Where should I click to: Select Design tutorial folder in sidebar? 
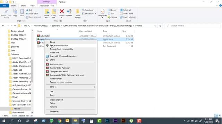coord(17,31)
